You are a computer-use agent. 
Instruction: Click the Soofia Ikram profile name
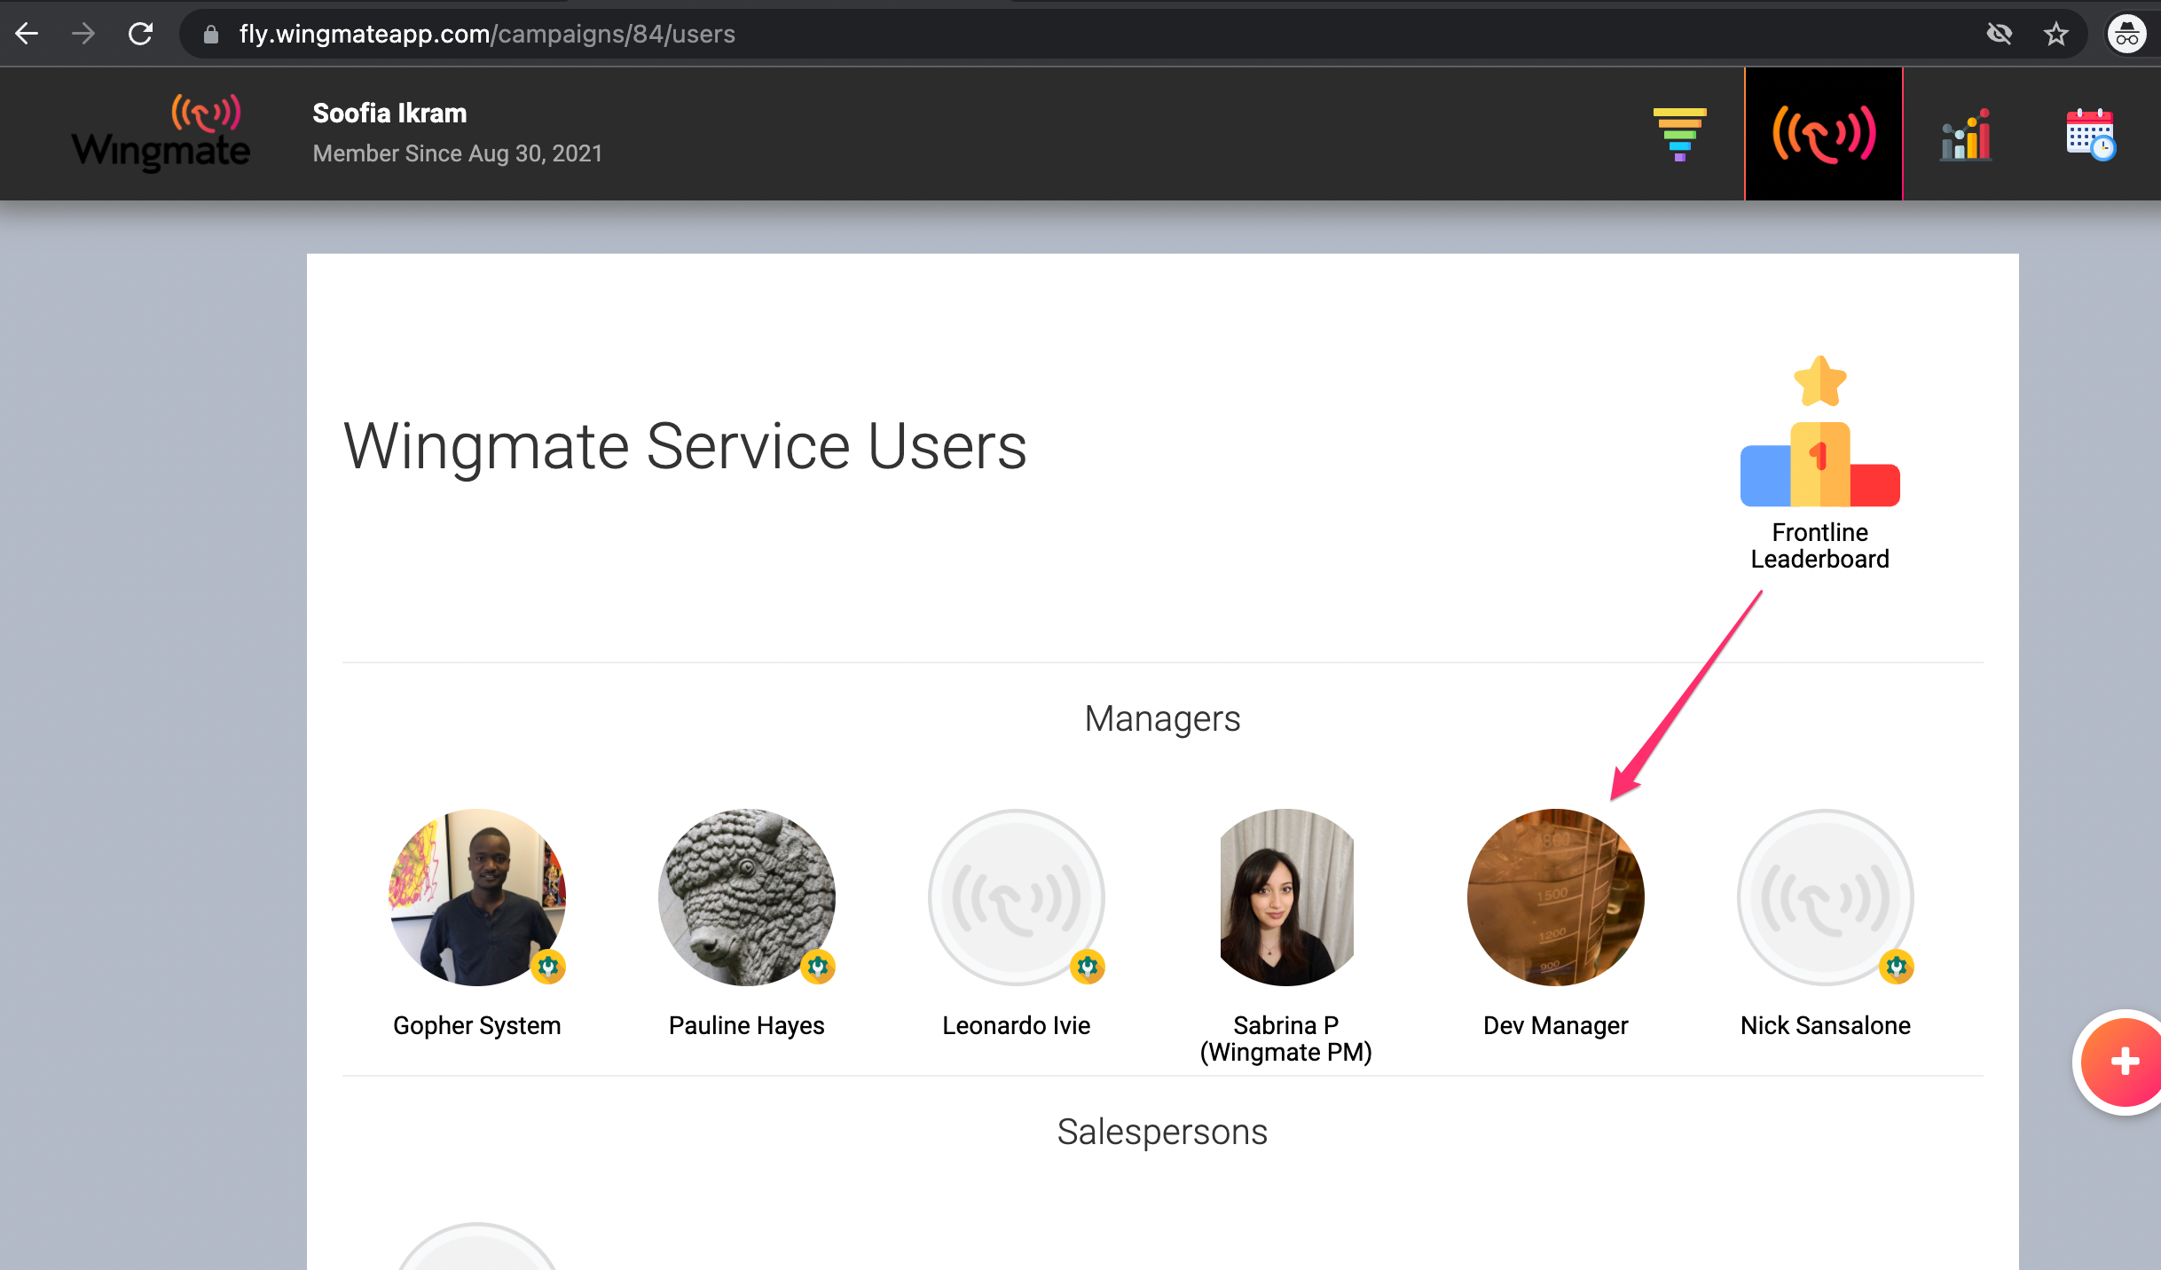coord(389,113)
